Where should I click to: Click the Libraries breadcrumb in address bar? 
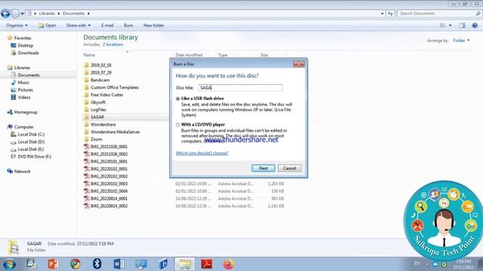(47, 14)
